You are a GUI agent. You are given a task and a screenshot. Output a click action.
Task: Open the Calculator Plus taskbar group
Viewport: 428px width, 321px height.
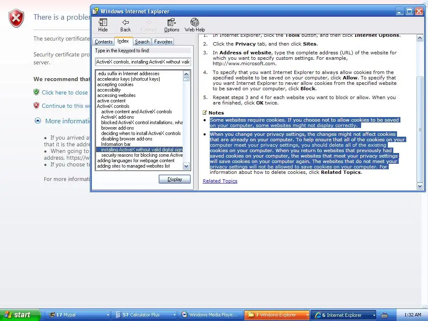pyautogui.click(x=144, y=315)
